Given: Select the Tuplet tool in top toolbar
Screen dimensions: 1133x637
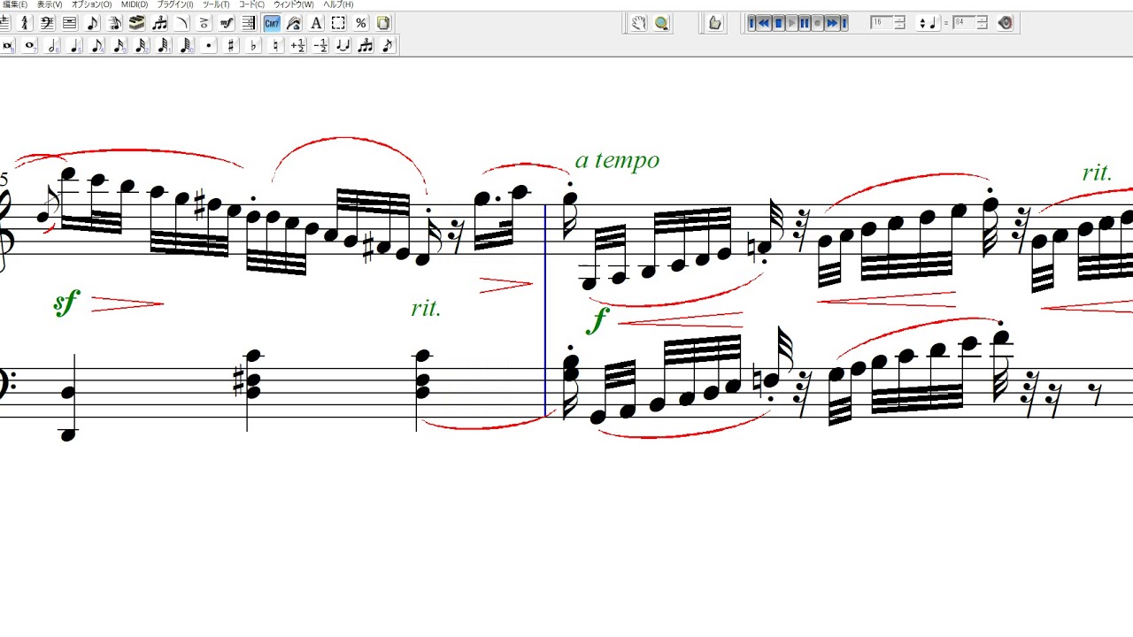Looking at the screenshot, I should coord(159,23).
